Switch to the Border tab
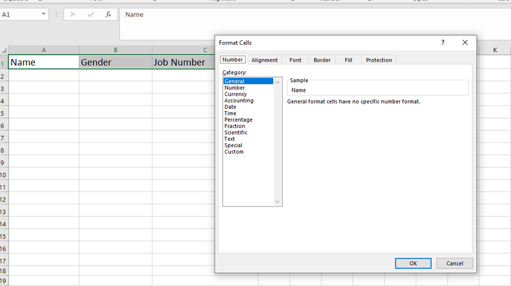511x286 pixels. pyautogui.click(x=322, y=60)
